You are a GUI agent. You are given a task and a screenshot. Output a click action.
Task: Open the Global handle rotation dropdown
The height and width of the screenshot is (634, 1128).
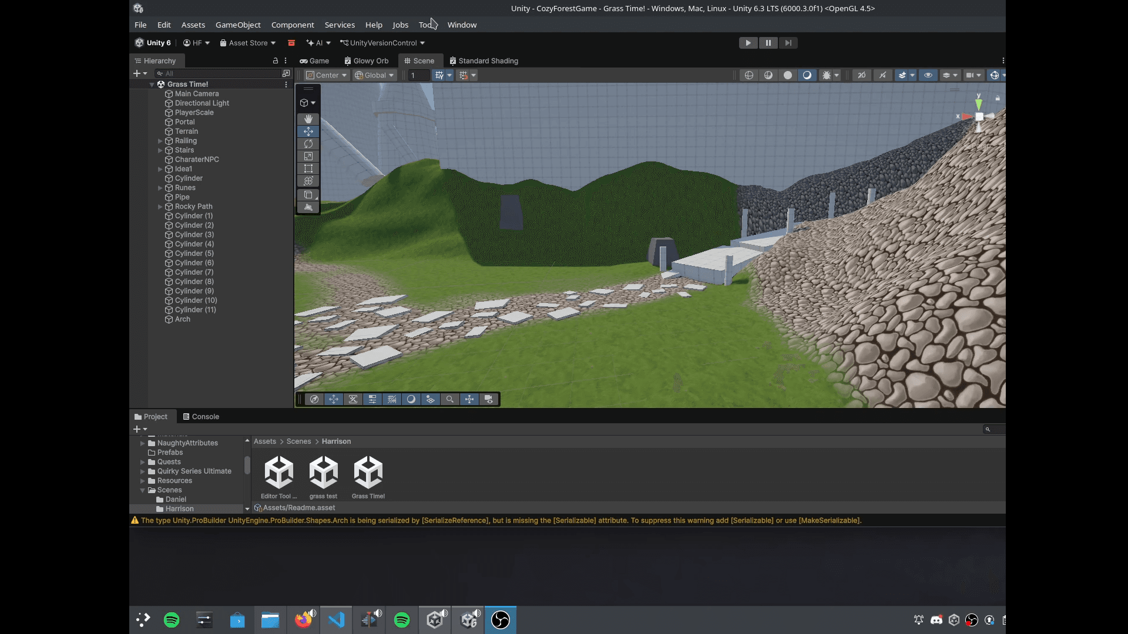point(374,75)
